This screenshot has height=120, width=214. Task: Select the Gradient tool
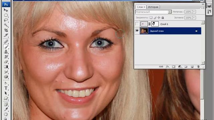6,67
